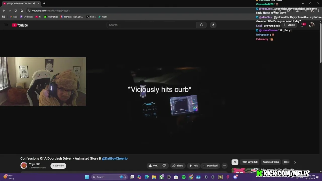Open the apps grid in bookmarks bar
The height and width of the screenshot is (181, 322).
click(3, 17)
